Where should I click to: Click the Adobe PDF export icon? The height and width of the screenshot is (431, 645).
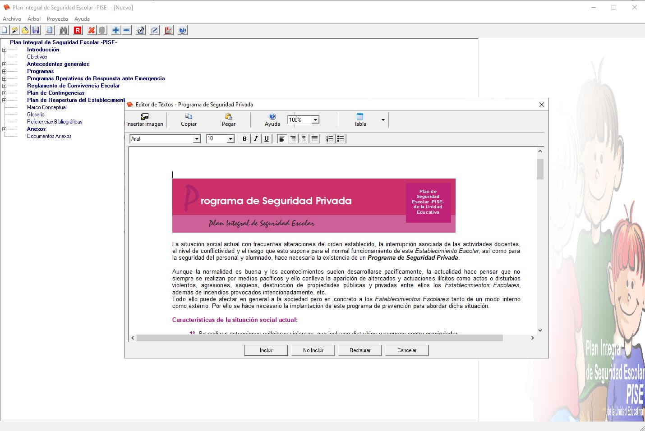(x=168, y=30)
